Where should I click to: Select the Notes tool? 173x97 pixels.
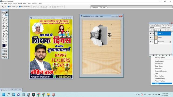tap(4, 39)
